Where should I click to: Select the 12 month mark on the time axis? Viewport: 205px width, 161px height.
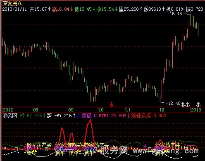point(162,110)
